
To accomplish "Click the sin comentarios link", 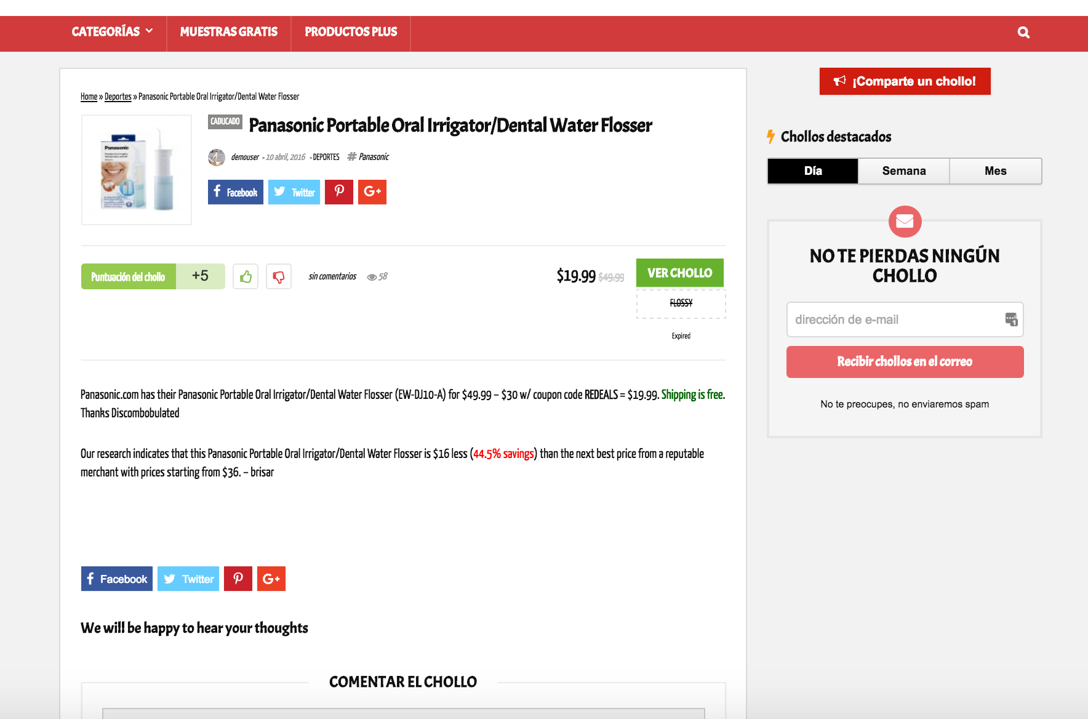I will (x=332, y=276).
